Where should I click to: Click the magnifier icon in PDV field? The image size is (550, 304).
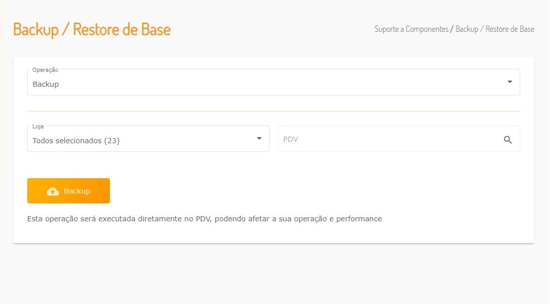click(508, 140)
